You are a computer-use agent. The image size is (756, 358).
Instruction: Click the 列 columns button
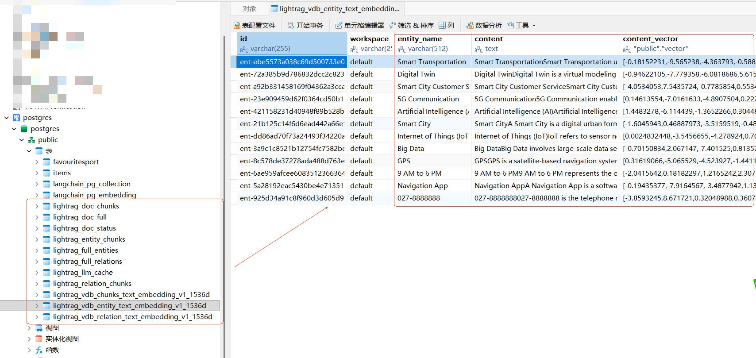(446, 25)
